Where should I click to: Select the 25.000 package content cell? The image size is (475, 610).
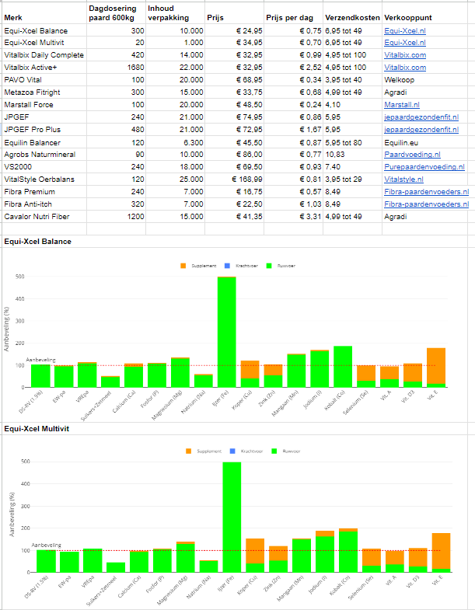175,180
